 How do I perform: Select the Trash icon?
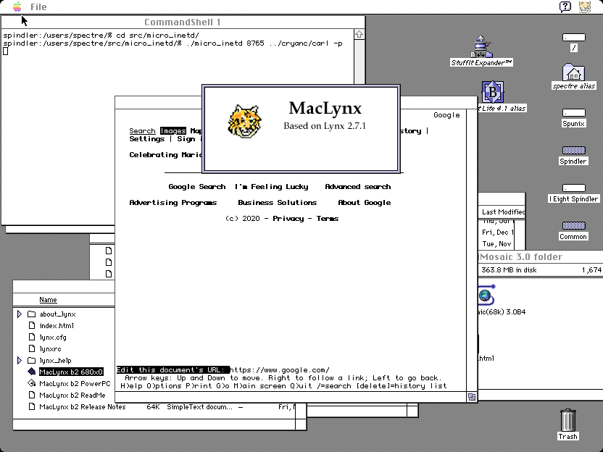568,420
